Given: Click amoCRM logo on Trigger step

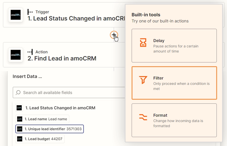Looking at the screenshot, I should point(16,15).
